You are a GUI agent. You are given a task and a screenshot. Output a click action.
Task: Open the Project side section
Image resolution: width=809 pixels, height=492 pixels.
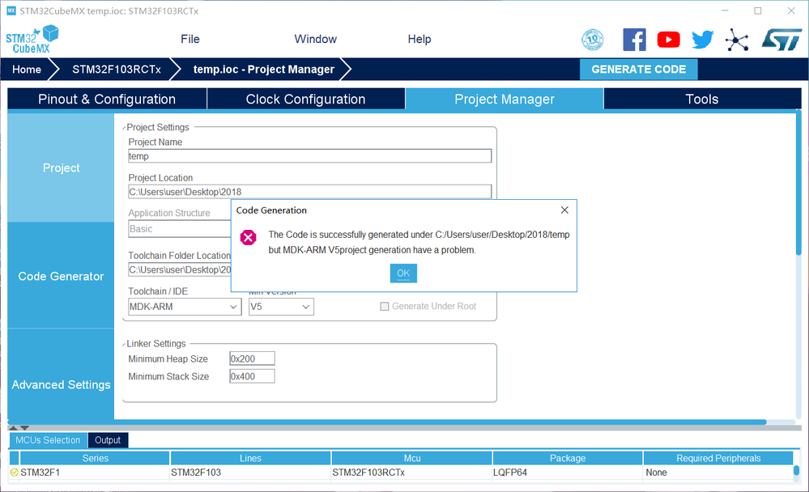[61, 168]
